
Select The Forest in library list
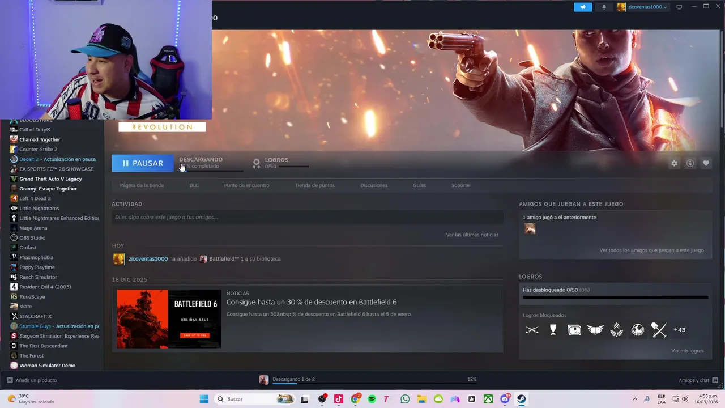click(32, 356)
